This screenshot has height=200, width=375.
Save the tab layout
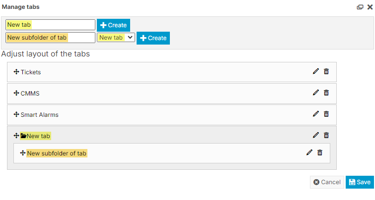tap(360, 182)
